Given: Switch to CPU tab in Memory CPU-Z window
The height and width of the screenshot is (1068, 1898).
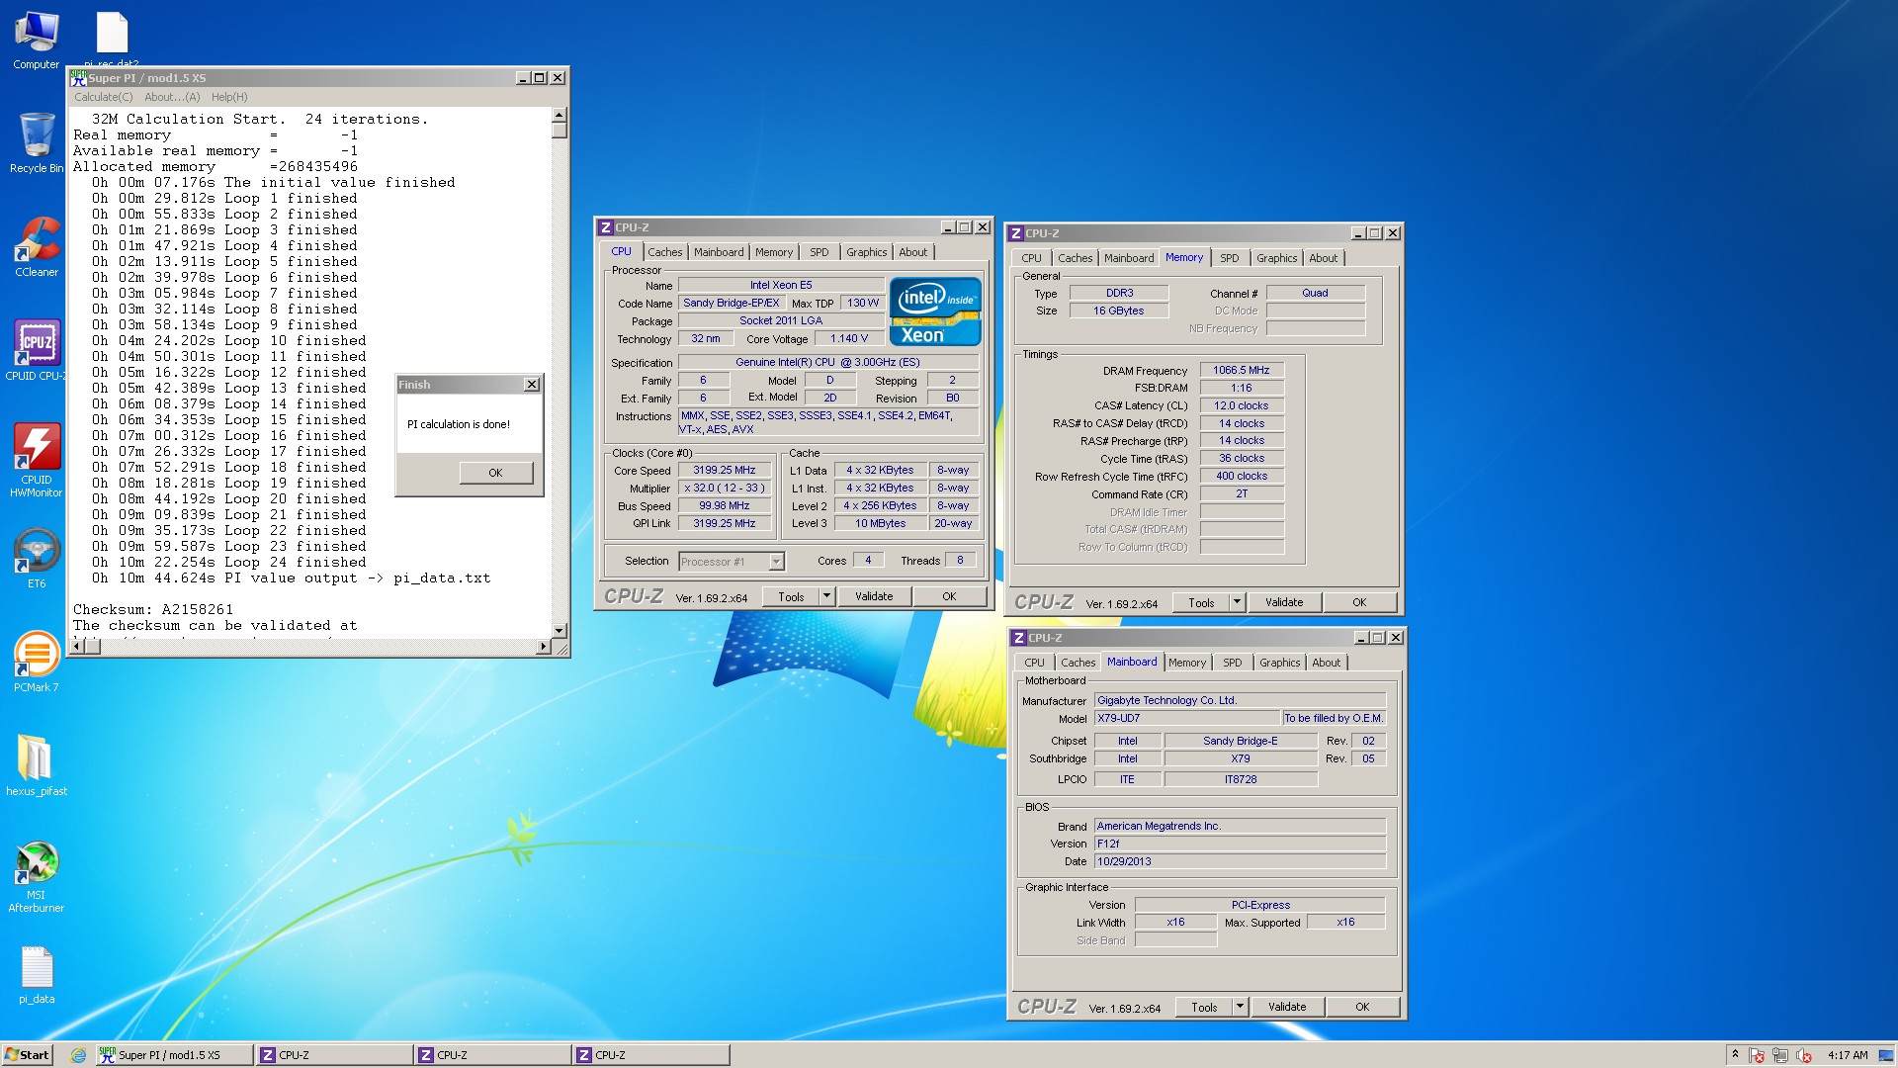Looking at the screenshot, I should point(1032,258).
